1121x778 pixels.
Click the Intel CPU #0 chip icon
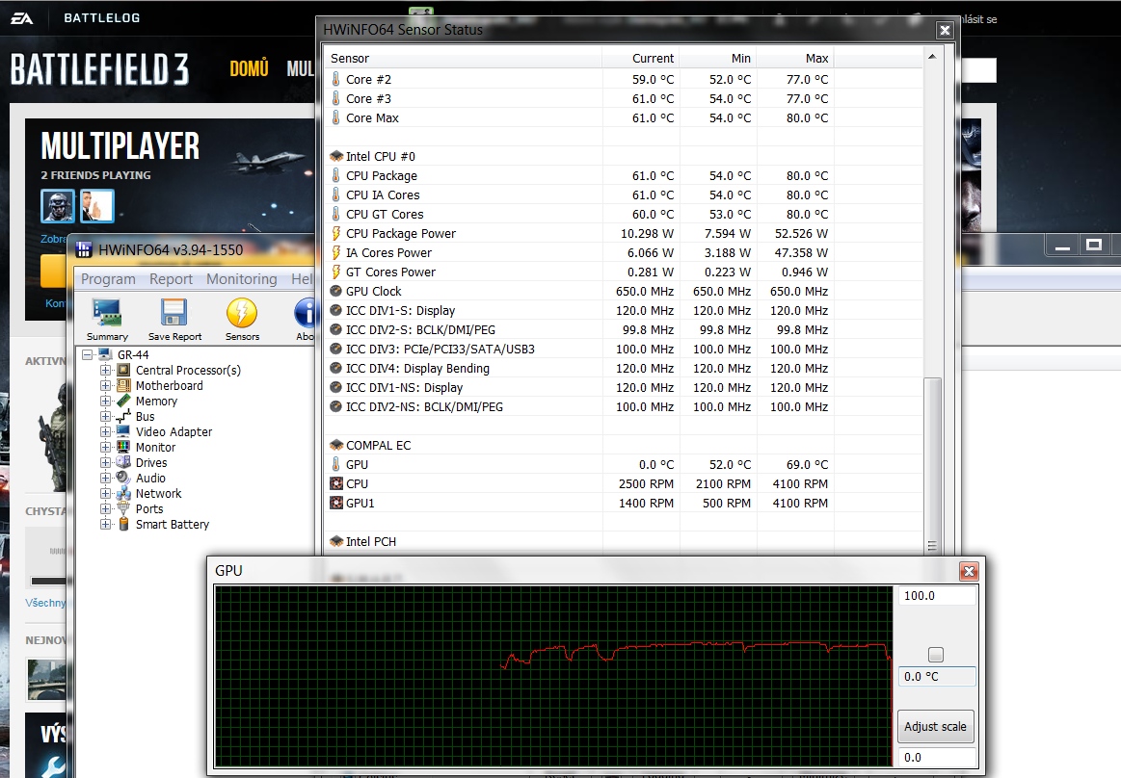click(336, 156)
